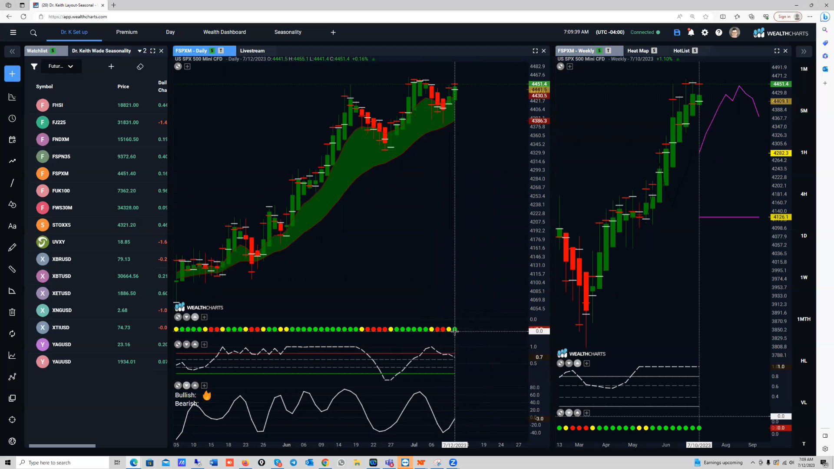
Task: Switch to the Seasonality layout tab
Action: [x=288, y=32]
